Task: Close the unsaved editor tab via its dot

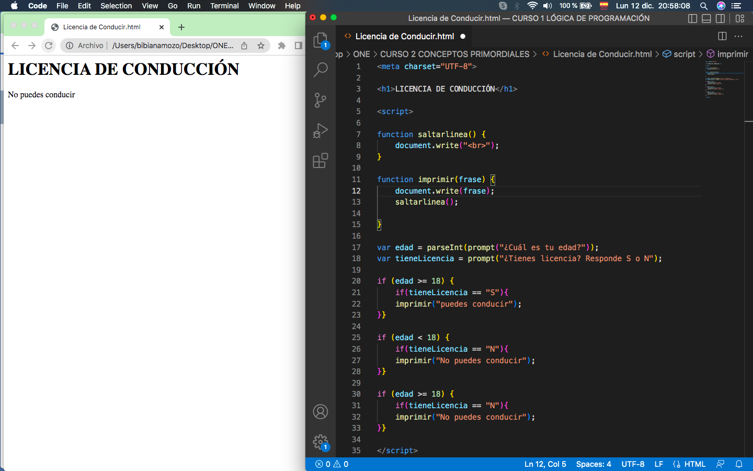Action: (463, 36)
